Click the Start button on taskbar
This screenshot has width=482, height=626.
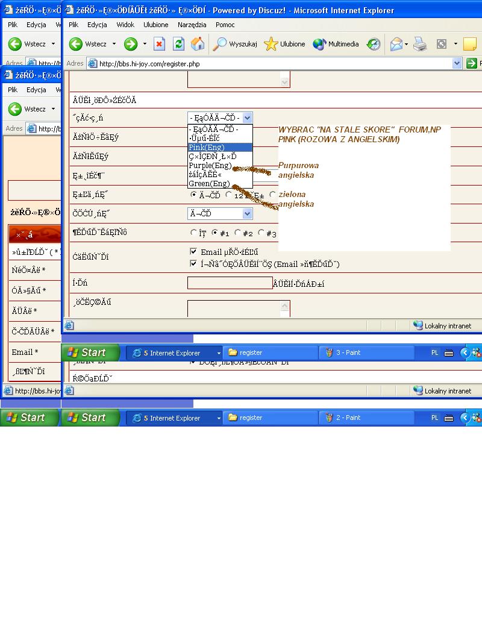click(87, 352)
